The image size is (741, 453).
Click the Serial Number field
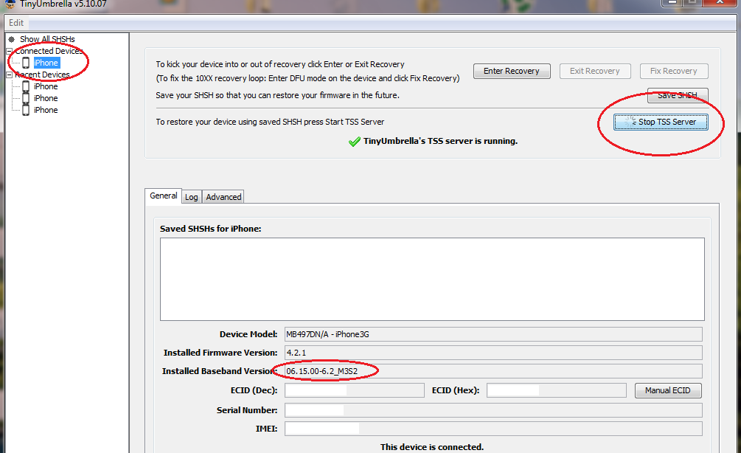coord(493,410)
